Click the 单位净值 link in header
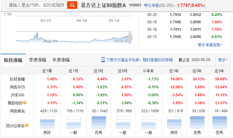Image resolution: width=233 pixels, height=138 pixels. [x=151, y=5]
